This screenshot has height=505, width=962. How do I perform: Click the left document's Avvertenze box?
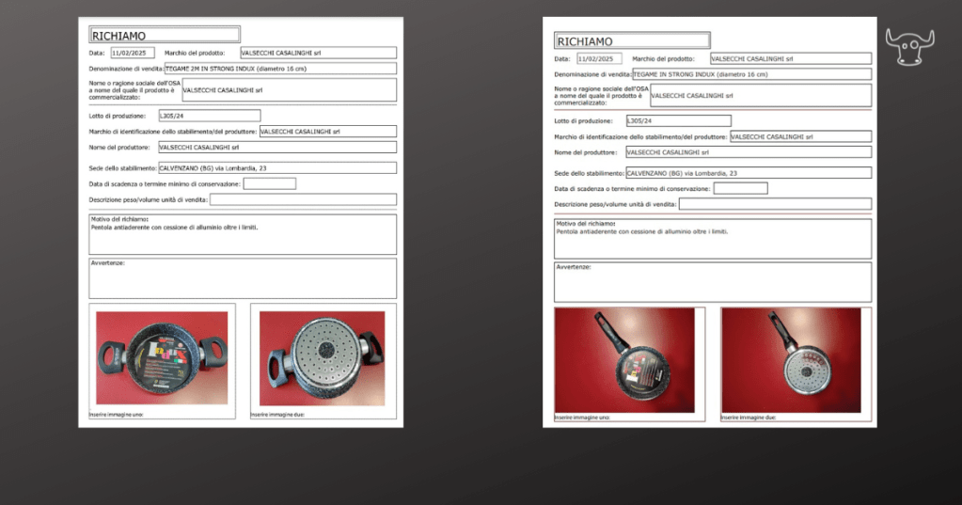click(x=242, y=278)
